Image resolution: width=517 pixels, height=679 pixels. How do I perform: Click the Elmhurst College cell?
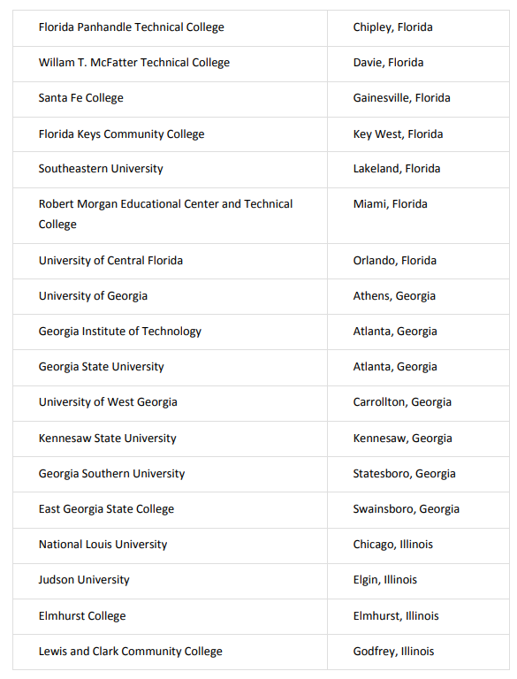[170, 616]
